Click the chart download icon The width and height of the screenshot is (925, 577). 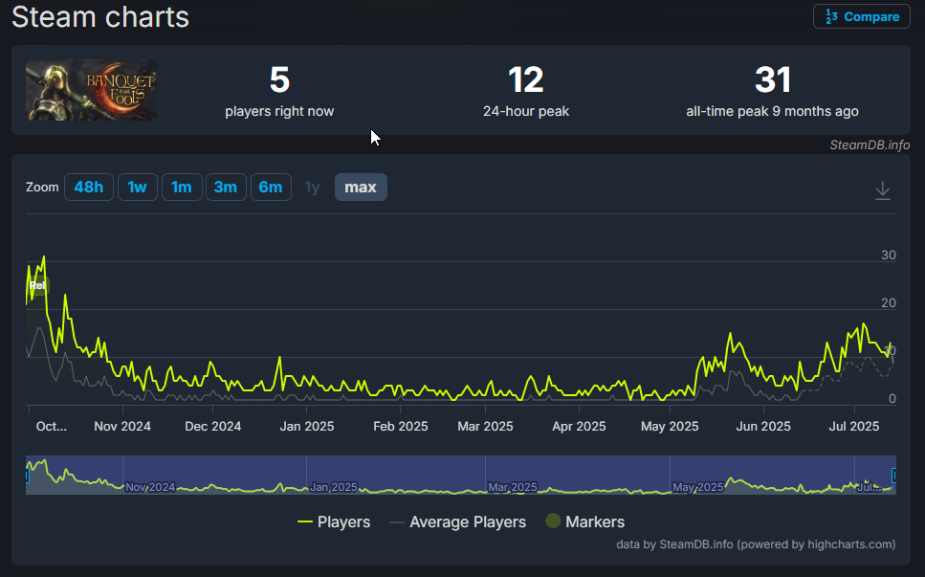coord(883,190)
